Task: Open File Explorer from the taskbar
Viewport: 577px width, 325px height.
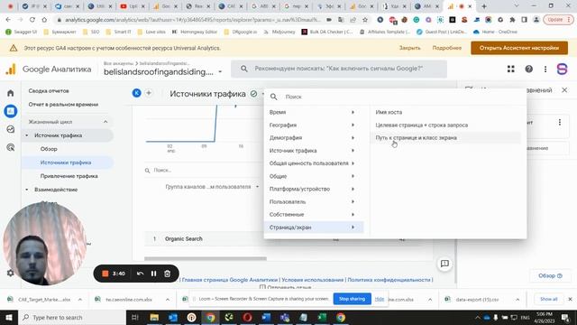Action: click(x=154, y=317)
